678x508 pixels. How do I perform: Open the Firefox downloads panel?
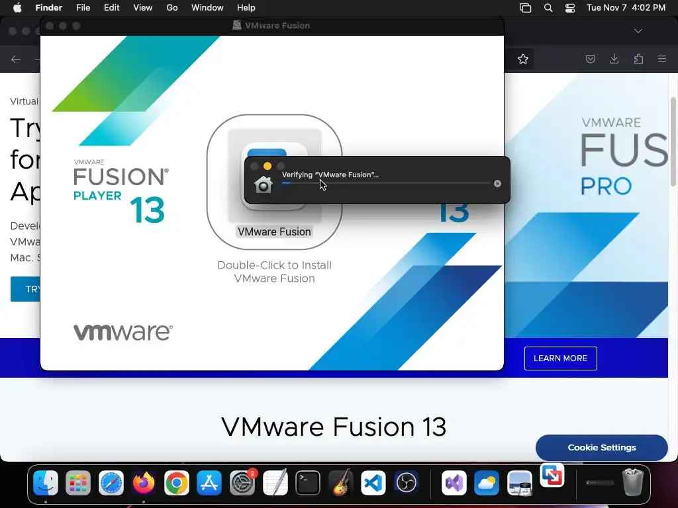pos(614,59)
